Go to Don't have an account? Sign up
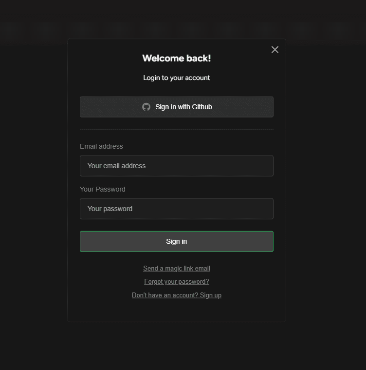The image size is (366, 370). [x=177, y=295]
